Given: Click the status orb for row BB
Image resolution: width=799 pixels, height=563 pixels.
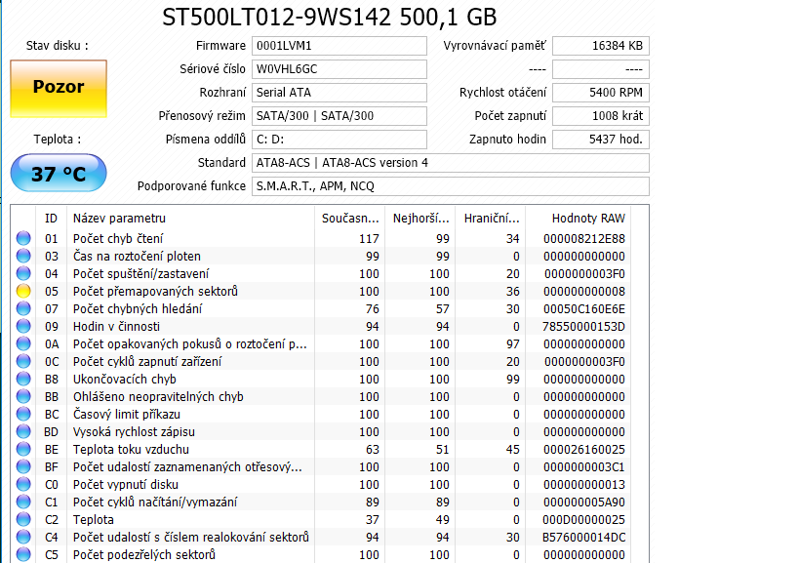Looking at the screenshot, I should [x=23, y=396].
